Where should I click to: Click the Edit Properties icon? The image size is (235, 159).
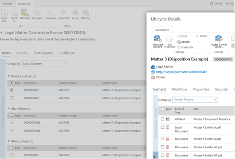click(170, 39)
